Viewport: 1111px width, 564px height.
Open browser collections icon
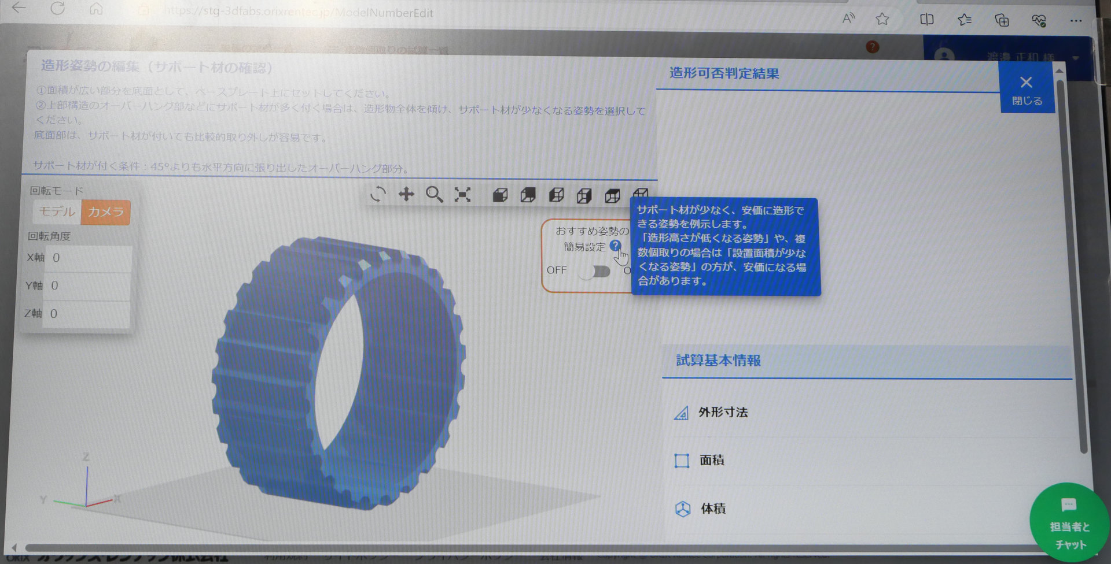tap(1002, 20)
